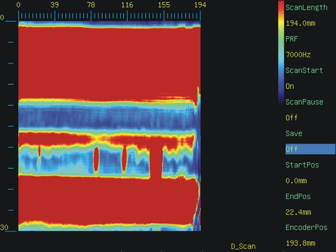The height and width of the screenshot is (252, 336).
Task: Toggle the Off value under ScanPause
Action: 291,118
